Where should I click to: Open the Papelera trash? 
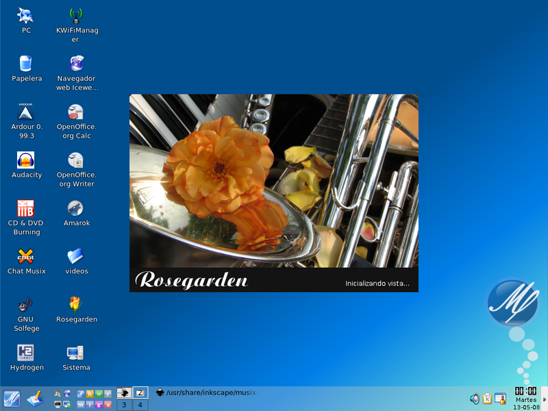(26, 64)
